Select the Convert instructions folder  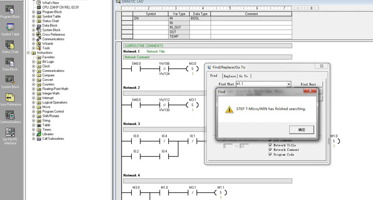(47, 80)
